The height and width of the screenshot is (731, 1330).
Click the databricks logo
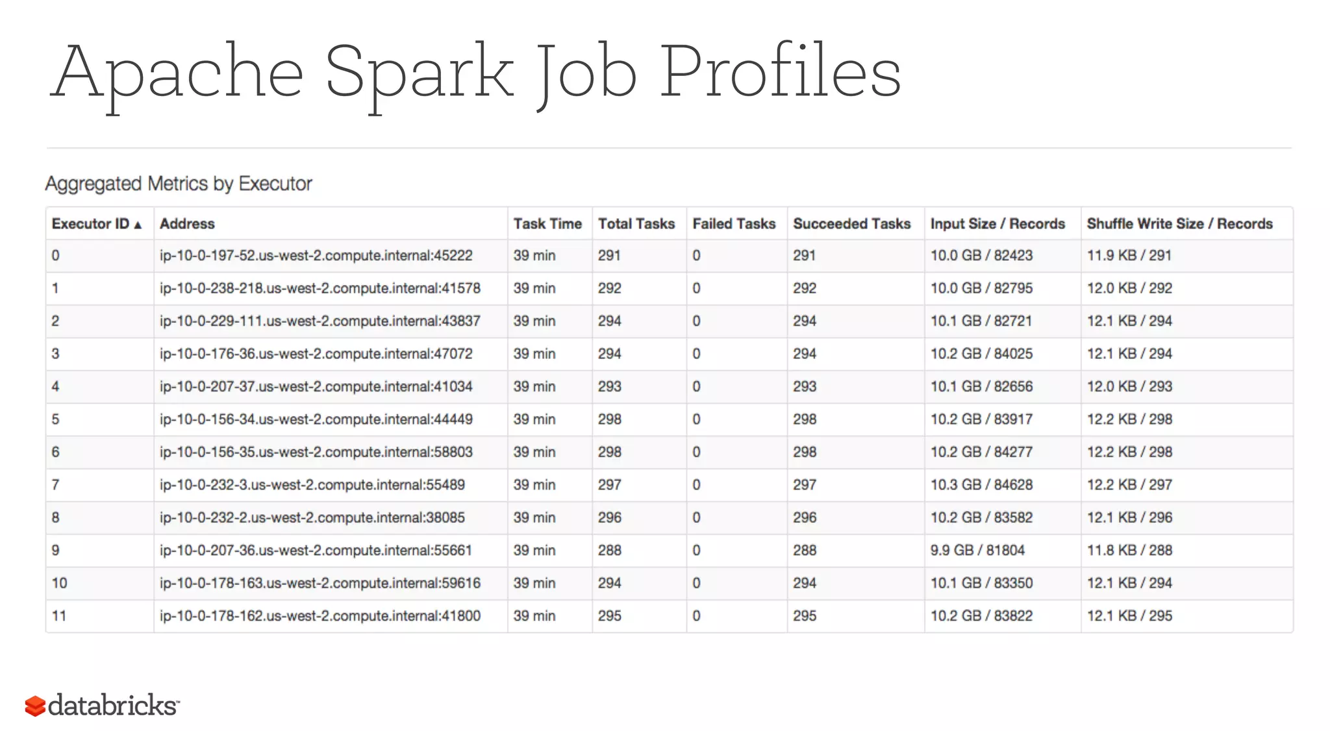click(x=102, y=705)
